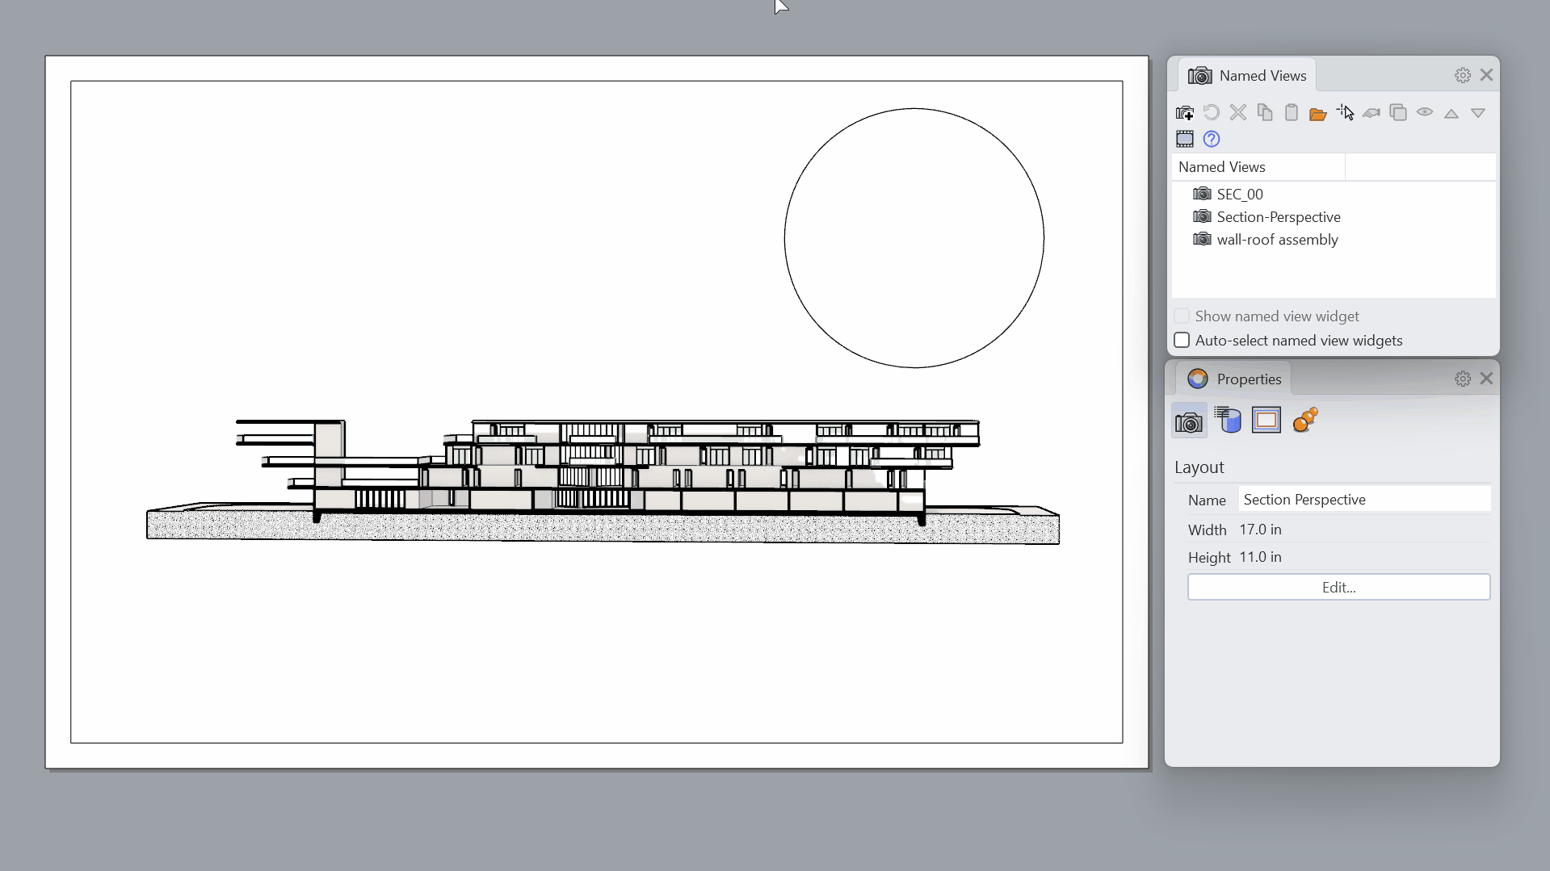The image size is (1550, 871).
Task: Open the import folder icon
Action: [x=1318, y=113]
